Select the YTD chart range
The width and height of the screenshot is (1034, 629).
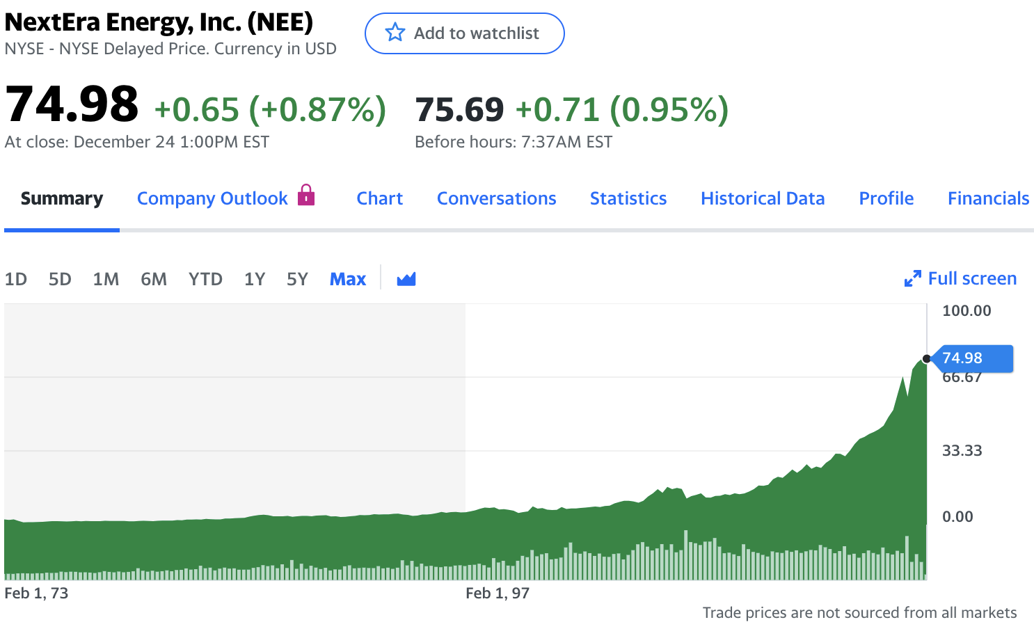click(x=205, y=280)
